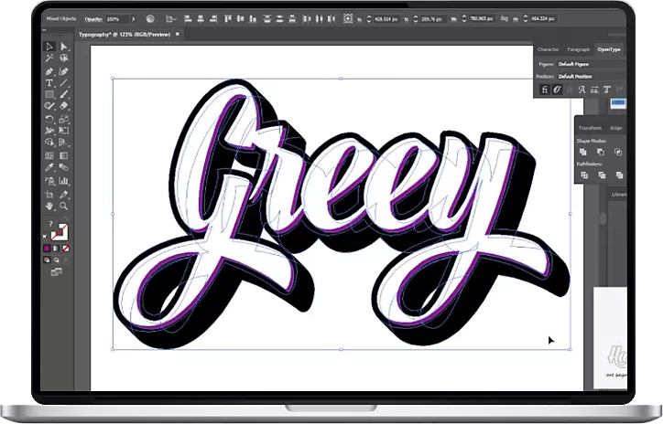The image size is (663, 424).
Task: Select the Zoom magnifier tool
Action: click(x=64, y=207)
